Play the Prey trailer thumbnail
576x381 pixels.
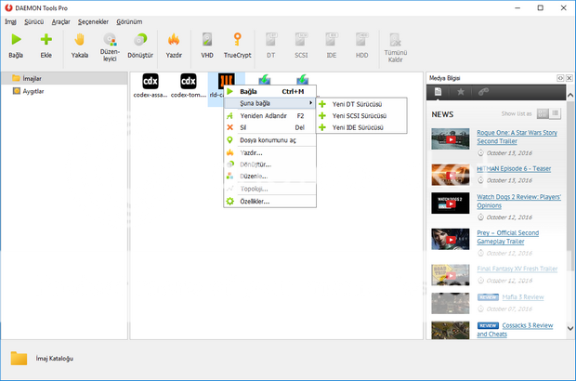(x=451, y=239)
